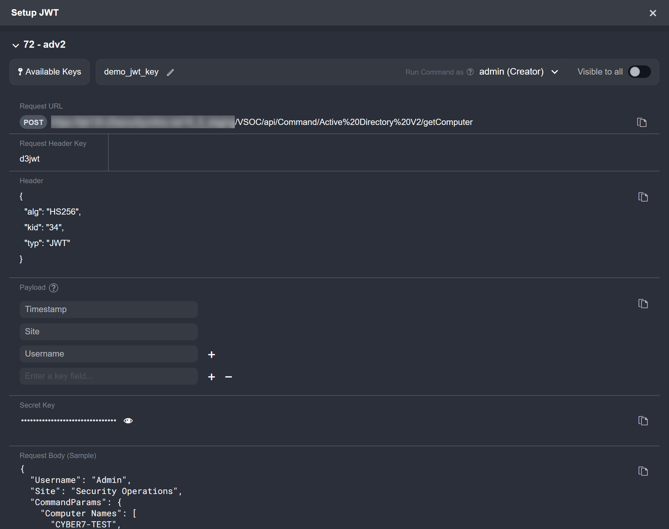Click the POST method badge
669x529 pixels.
tap(33, 122)
